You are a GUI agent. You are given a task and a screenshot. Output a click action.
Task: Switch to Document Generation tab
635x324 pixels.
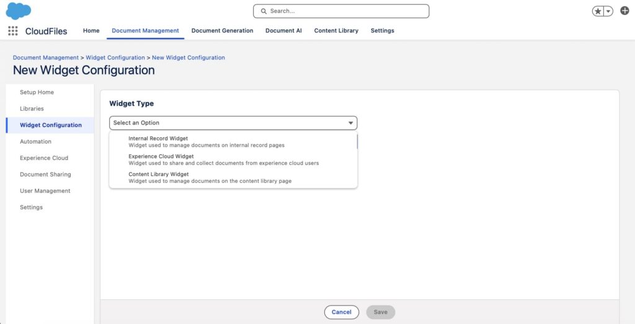click(223, 31)
